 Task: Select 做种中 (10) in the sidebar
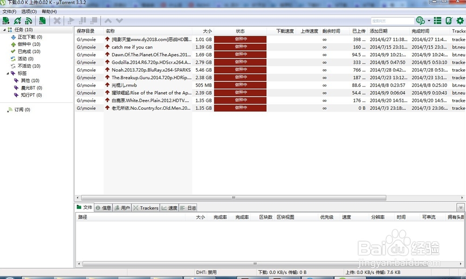[x=29, y=44]
